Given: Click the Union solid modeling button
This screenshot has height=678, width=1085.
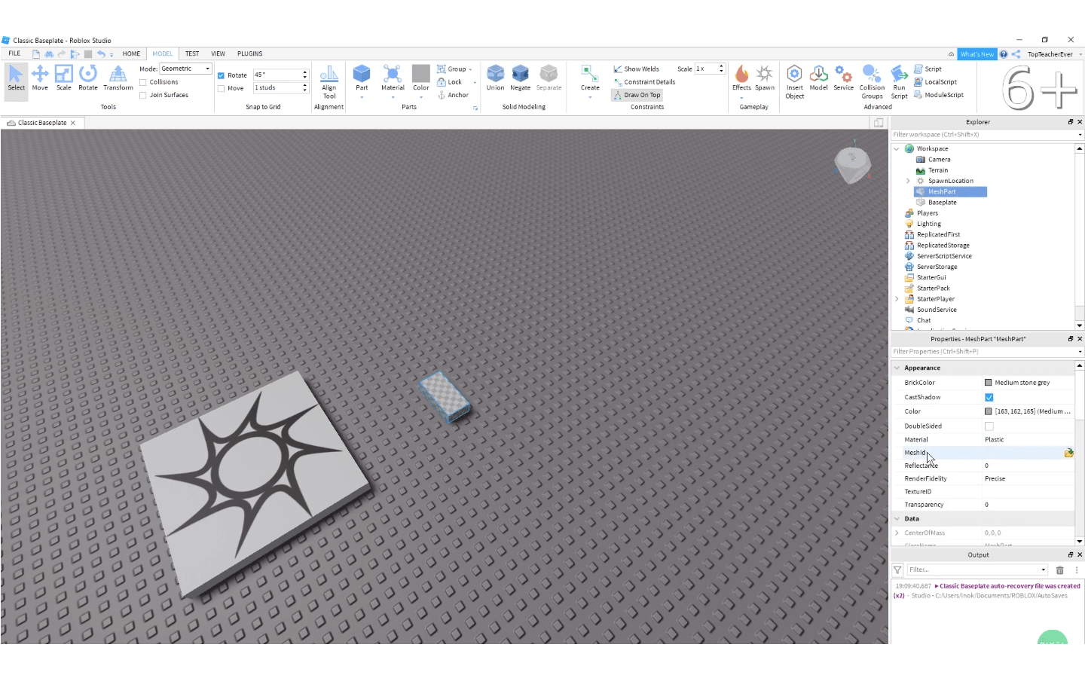Looking at the screenshot, I should pyautogui.click(x=495, y=78).
